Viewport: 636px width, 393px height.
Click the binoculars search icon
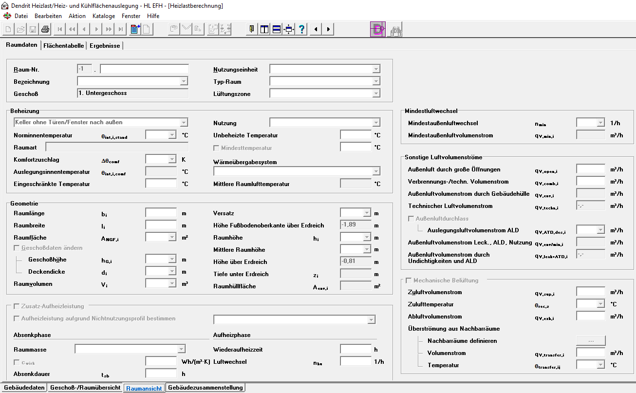pyautogui.click(x=395, y=29)
